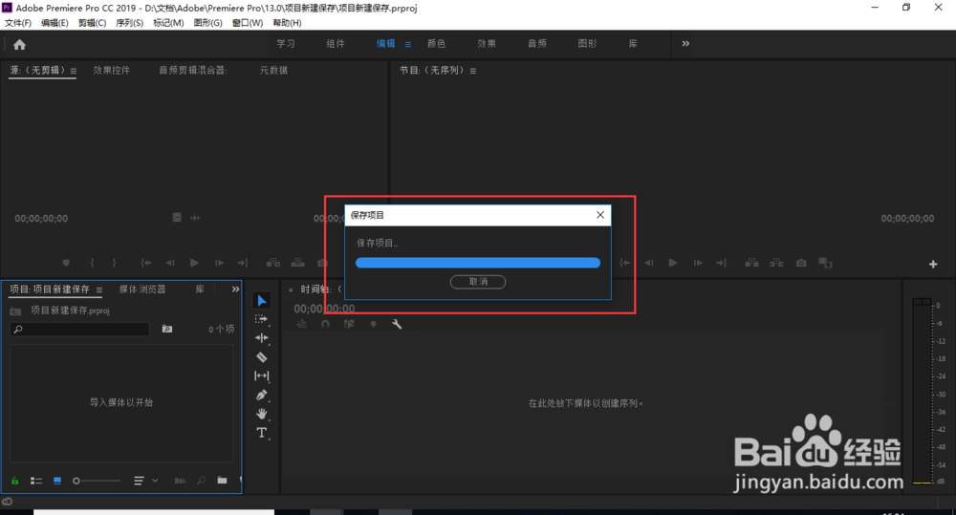
Task: Select the Ripple Edit tool
Action: coord(262,337)
